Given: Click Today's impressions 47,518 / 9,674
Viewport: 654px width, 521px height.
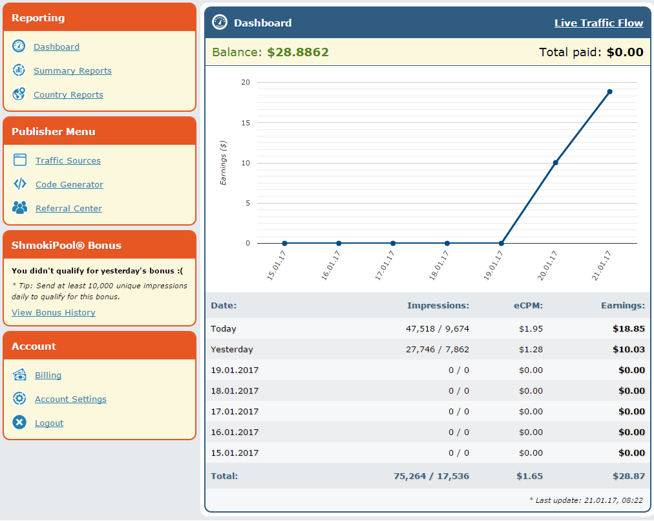Looking at the screenshot, I should (x=438, y=329).
